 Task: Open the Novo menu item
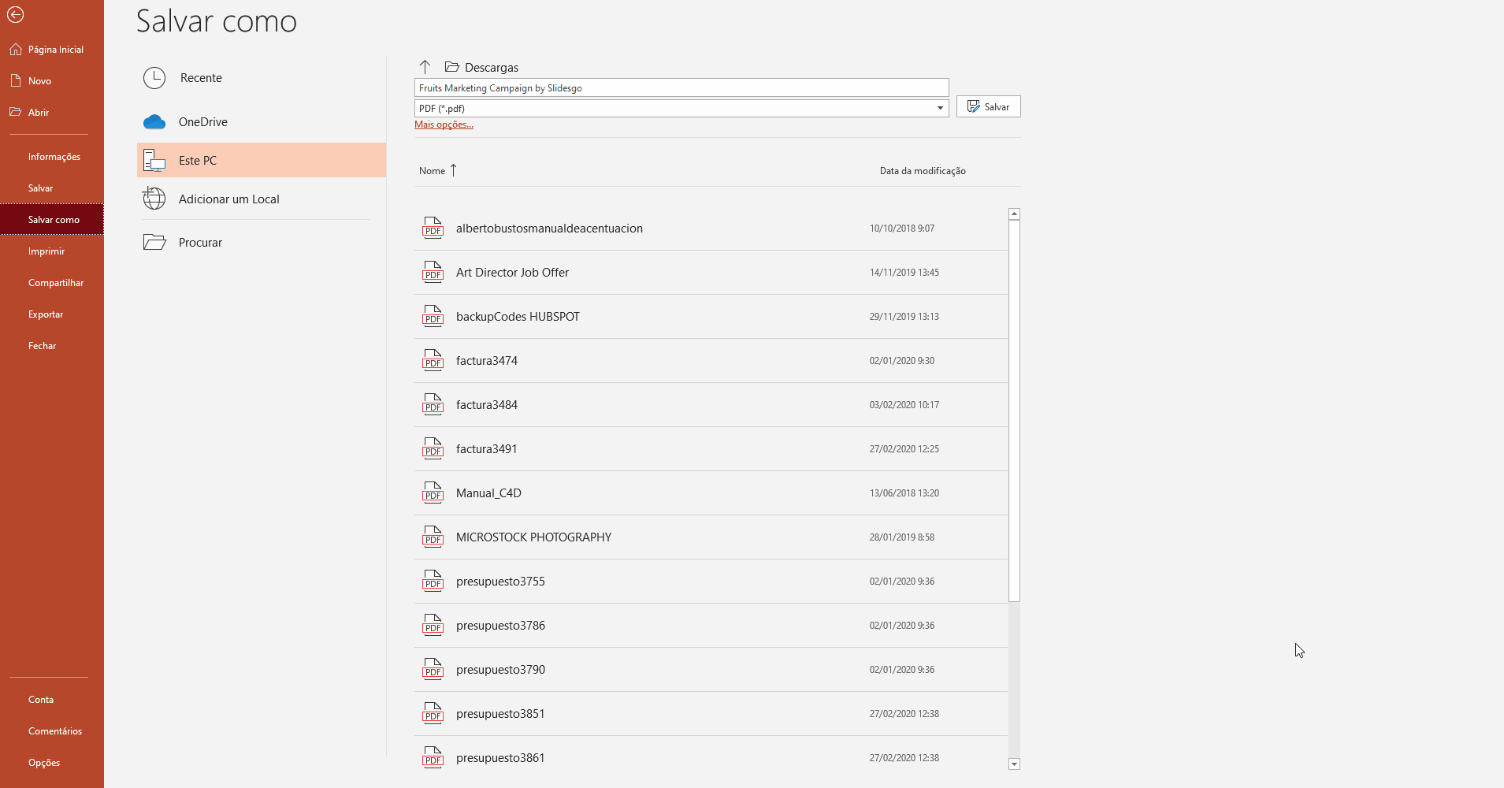[x=51, y=81]
